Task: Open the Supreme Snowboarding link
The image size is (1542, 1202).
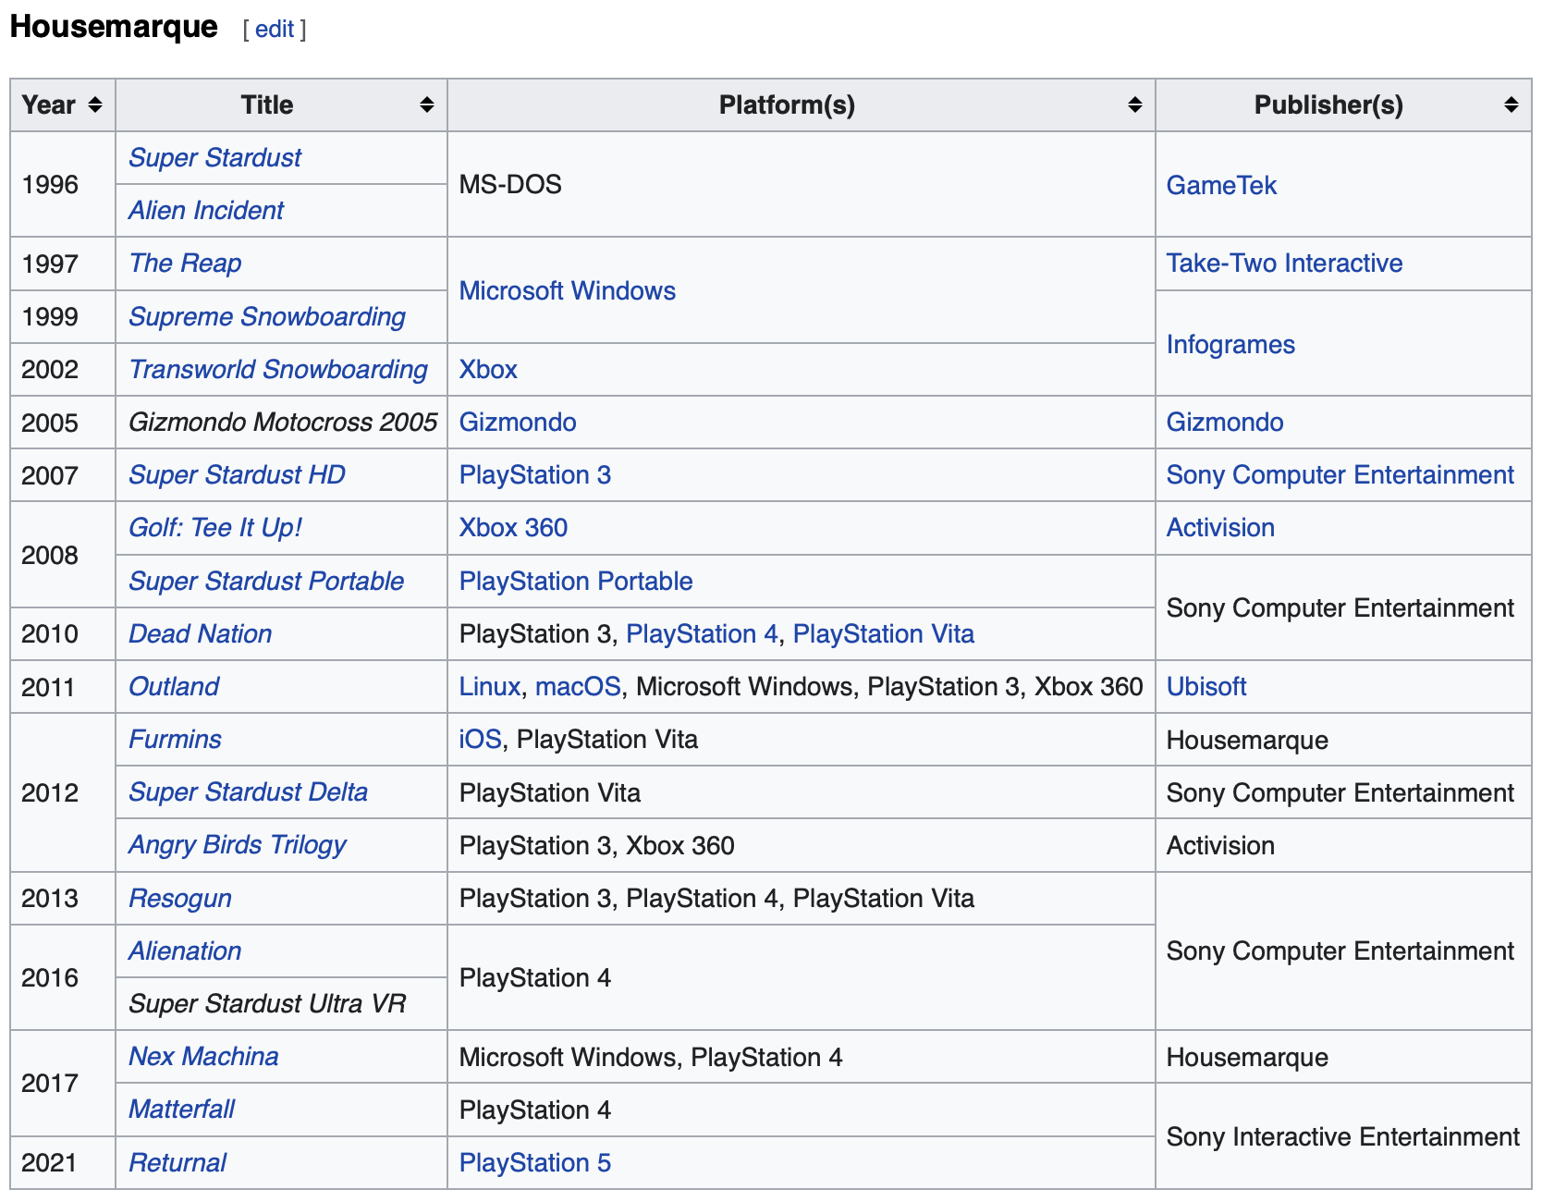Action: (267, 316)
